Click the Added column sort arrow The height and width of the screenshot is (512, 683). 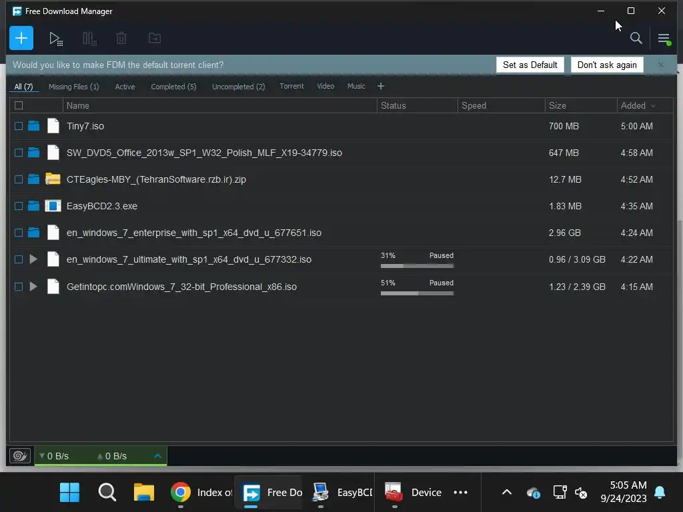point(653,106)
